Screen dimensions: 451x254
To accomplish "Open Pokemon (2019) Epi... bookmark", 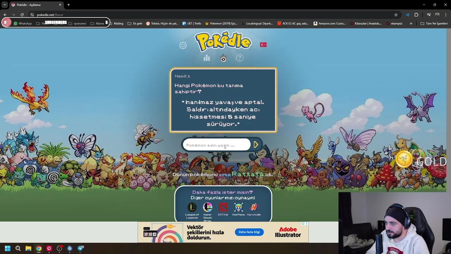I will [221, 23].
